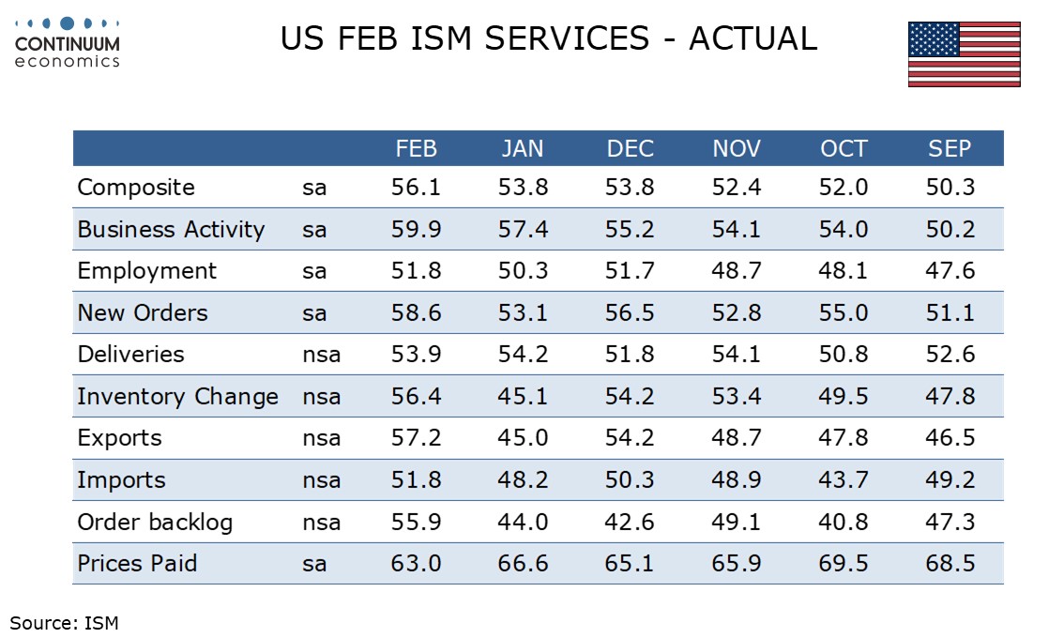Click the Deliveries nsa label

321,355
